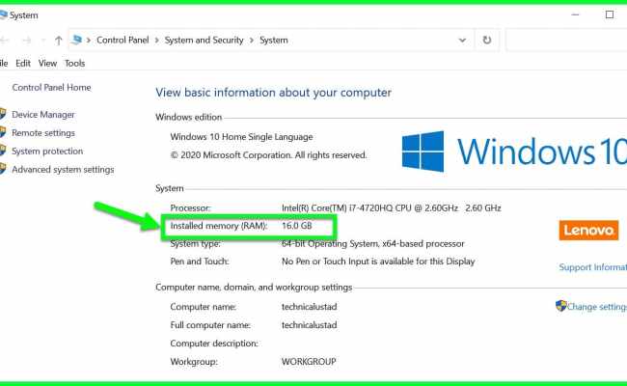Expand chevron before Control Panel breadcrumb
Image resolution: width=627 pixels, height=386 pixels.
pyautogui.click(x=89, y=41)
